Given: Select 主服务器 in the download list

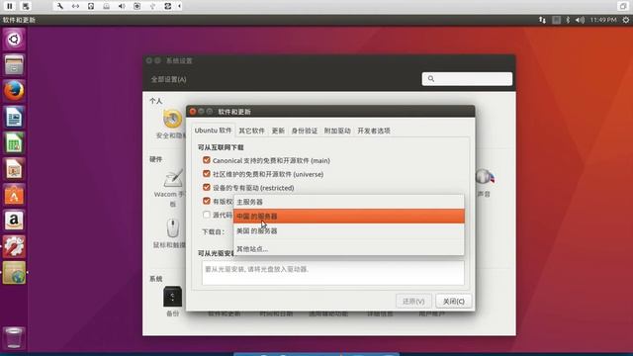Looking at the screenshot, I should tap(349, 202).
